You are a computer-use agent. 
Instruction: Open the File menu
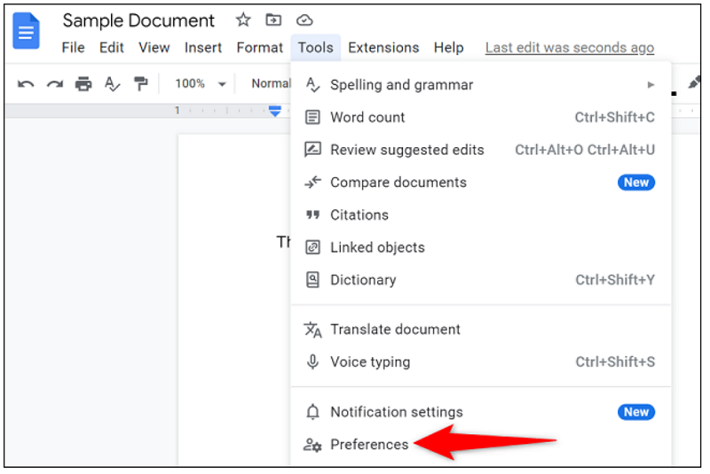coord(73,48)
